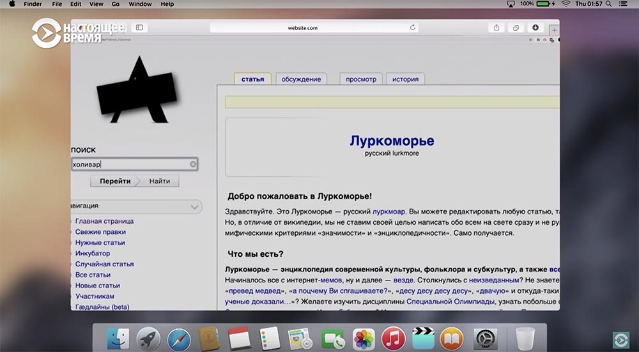Open Инкубатор link
Screen dimensions: 639x352
[x=93, y=253]
